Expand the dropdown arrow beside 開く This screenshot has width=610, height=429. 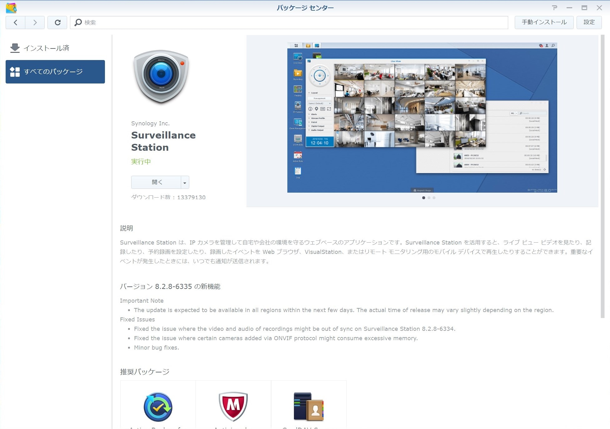[185, 183]
